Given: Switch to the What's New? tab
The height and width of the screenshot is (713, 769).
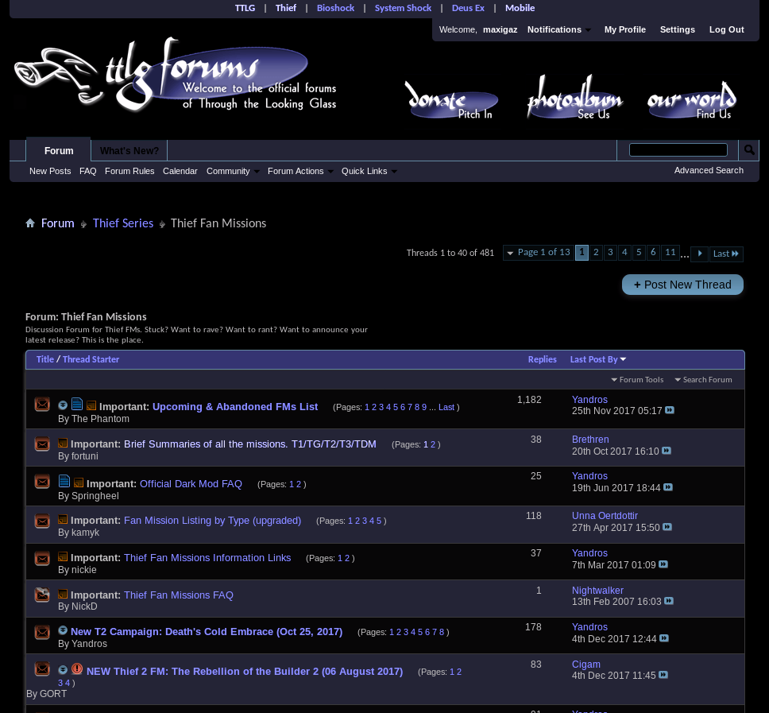Looking at the screenshot, I should click(x=129, y=151).
